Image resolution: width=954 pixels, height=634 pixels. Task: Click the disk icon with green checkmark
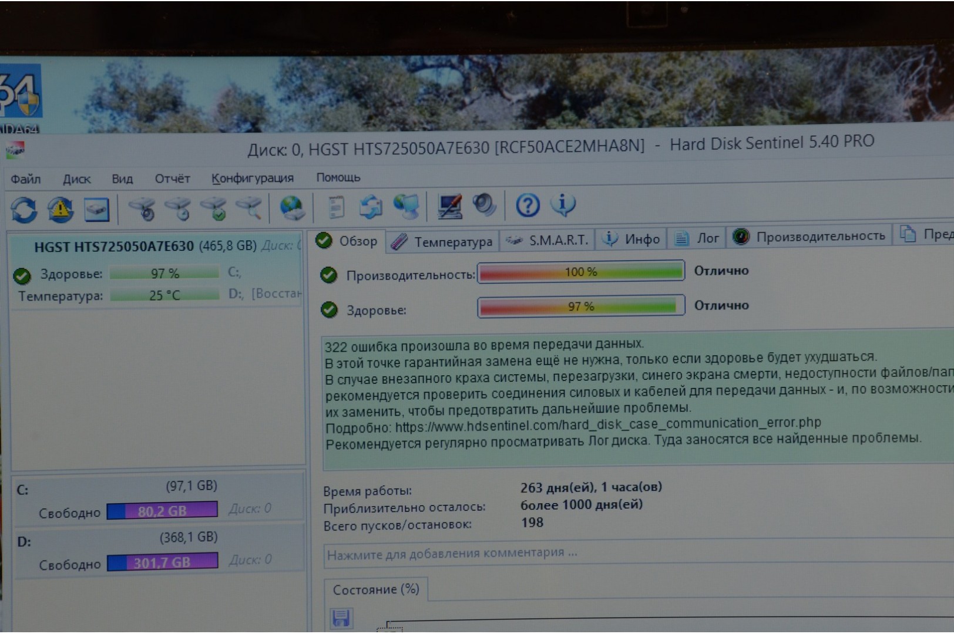pyautogui.click(x=214, y=208)
